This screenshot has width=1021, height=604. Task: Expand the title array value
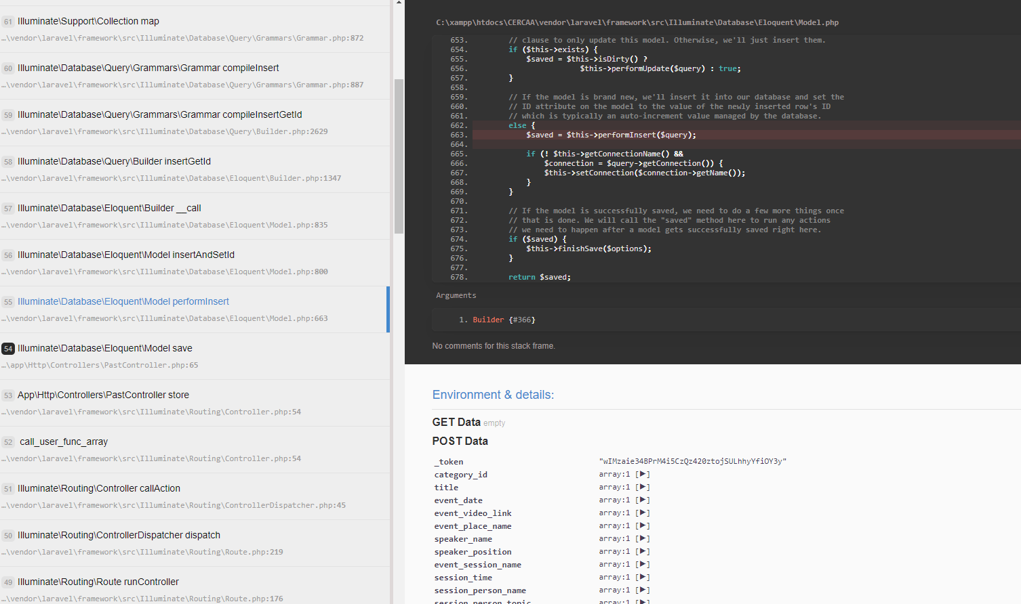point(643,488)
